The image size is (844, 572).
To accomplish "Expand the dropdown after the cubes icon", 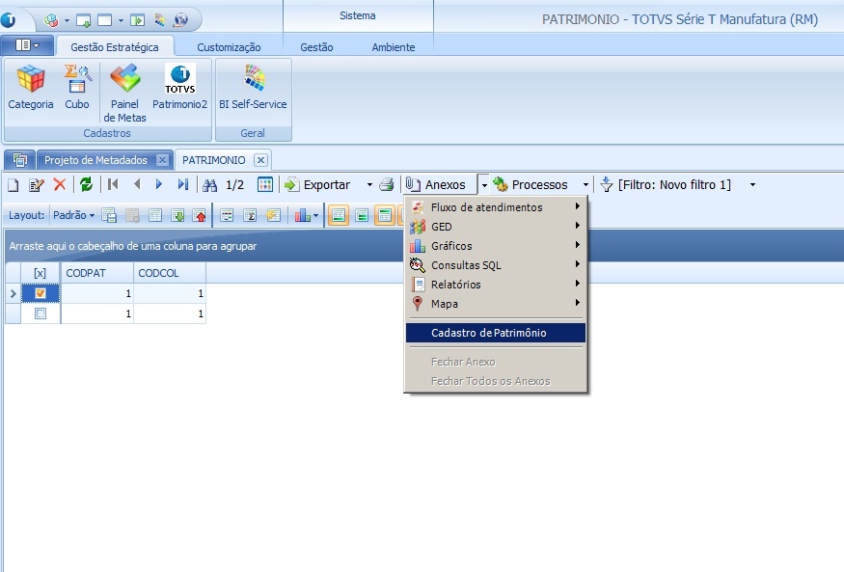I will [67, 21].
